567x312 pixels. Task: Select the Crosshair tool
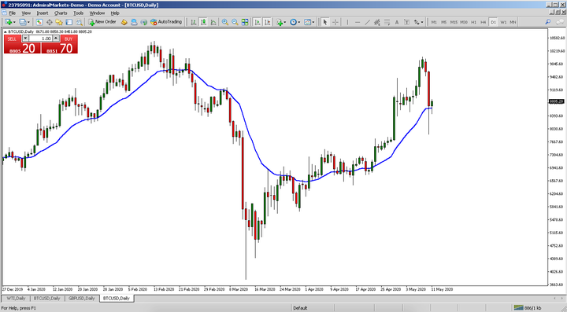335,22
